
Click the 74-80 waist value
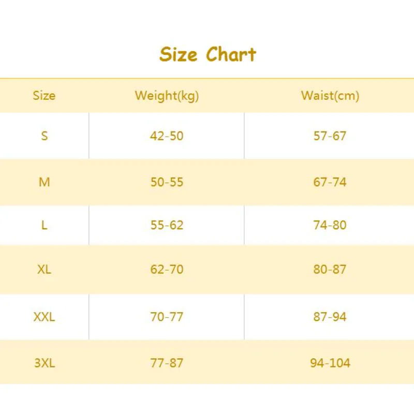pyautogui.click(x=330, y=225)
